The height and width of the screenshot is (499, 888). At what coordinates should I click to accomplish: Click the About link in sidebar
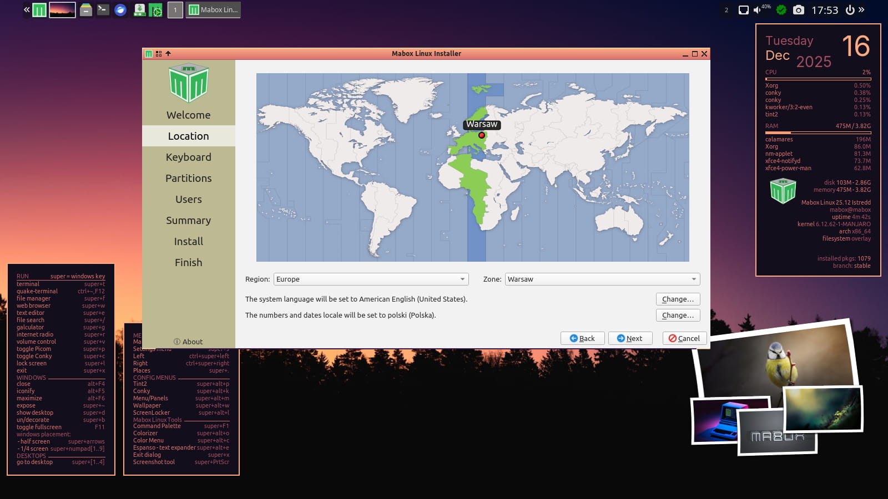point(188,342)
